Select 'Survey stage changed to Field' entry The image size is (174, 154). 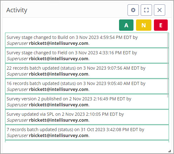[87, 56]
